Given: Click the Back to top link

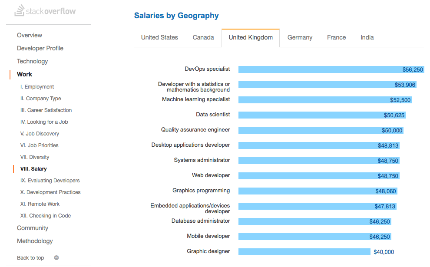Looking at the screenshot, I should pos(30,258).
